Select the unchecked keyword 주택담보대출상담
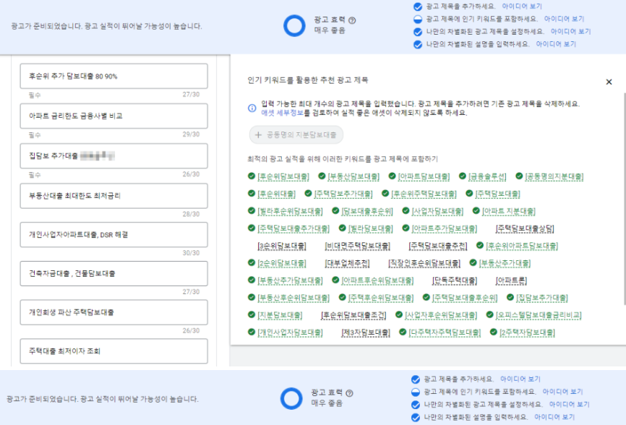 point(525,228)
